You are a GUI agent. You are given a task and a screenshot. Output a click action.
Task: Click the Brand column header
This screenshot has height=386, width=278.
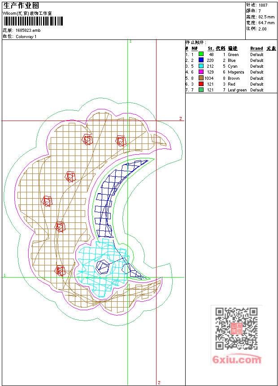click(x=256, y=48)
